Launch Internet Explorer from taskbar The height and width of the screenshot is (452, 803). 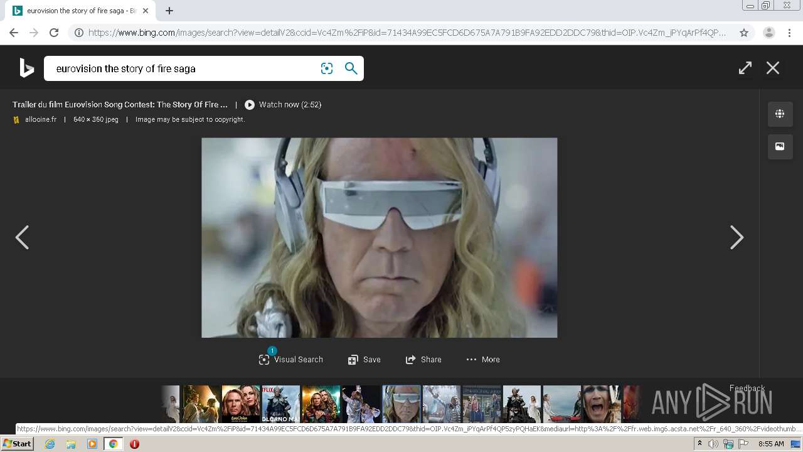50,444
